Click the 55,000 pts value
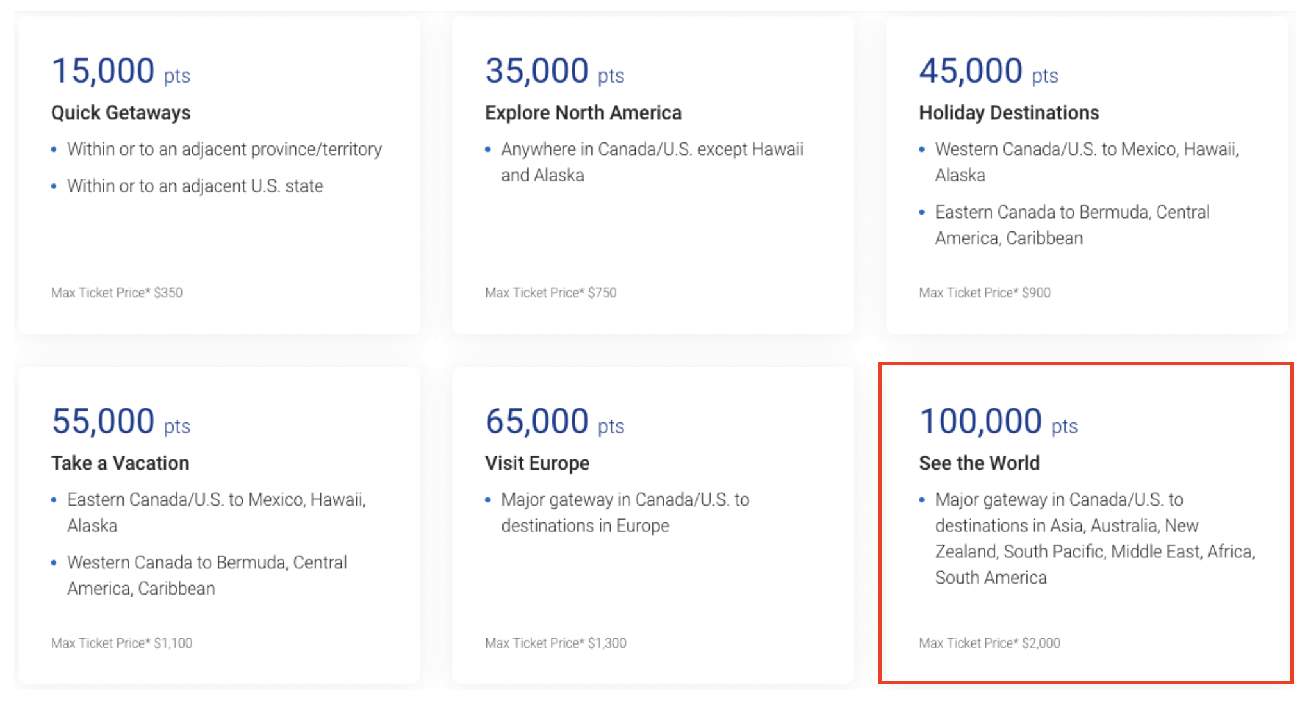1309x701 pixels. click(120, 422)
